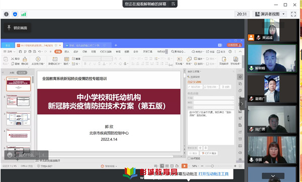This screenshot has width=302, height=182.
Task: Click the 打开互动批注工具 link
Action: tap(213, 174)
